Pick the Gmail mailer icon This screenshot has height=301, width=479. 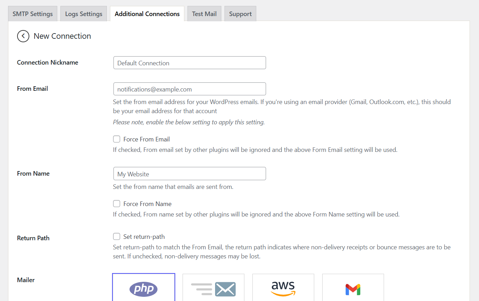(x=353, y=289)
